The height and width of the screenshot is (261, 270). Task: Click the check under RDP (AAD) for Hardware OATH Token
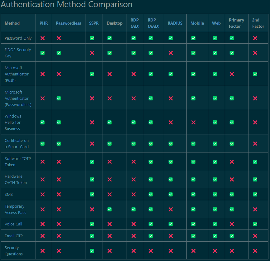151,179
